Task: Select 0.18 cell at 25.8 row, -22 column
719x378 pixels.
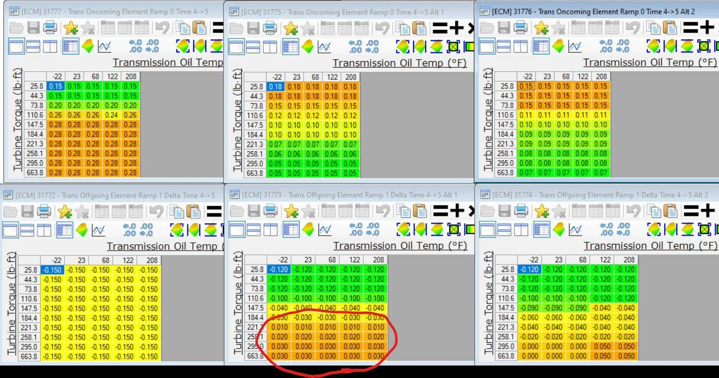Action: pyautogui.click(x=276, y=87)
